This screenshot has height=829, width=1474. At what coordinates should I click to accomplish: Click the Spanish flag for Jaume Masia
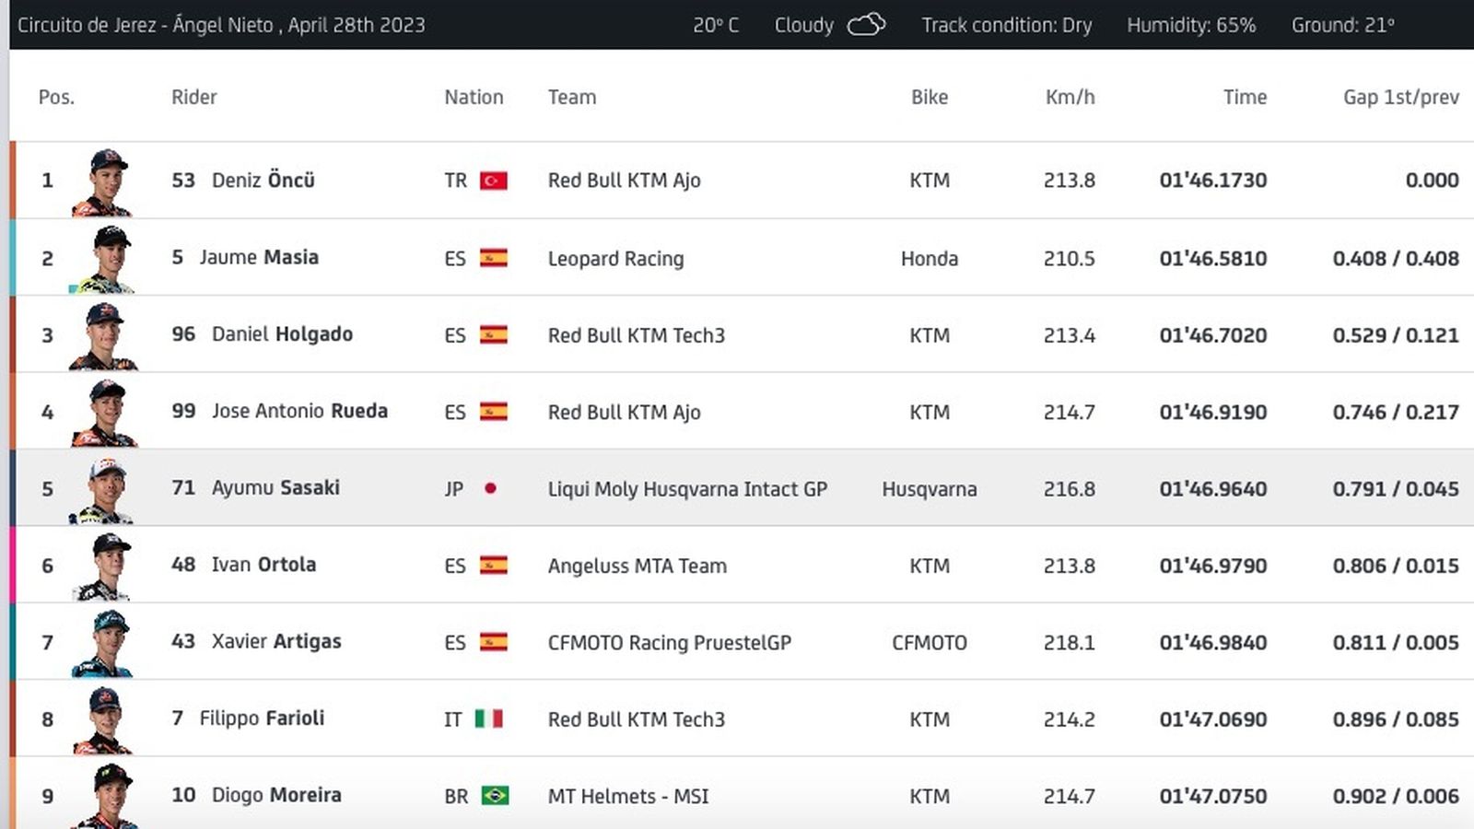pyautogui.click(x=496, y=258)
